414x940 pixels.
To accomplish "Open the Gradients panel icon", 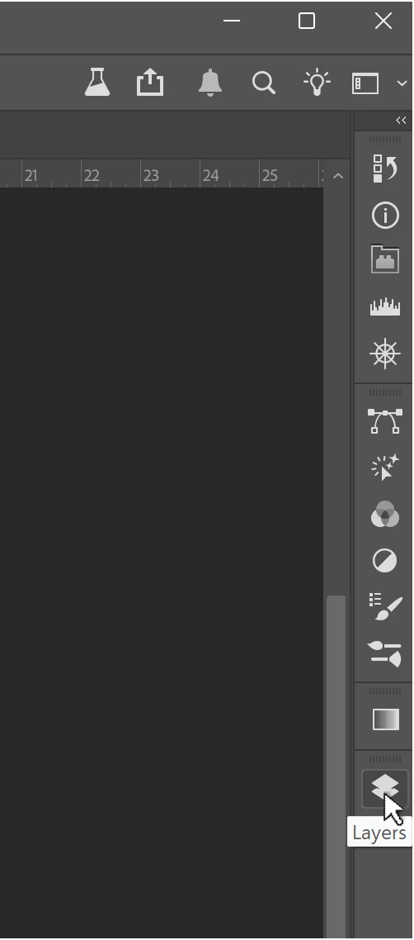I will coord(385,719).
